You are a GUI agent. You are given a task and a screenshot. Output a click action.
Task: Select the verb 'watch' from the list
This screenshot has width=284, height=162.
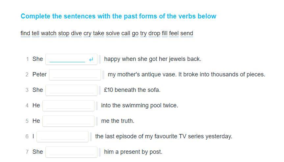pos(49,33)
